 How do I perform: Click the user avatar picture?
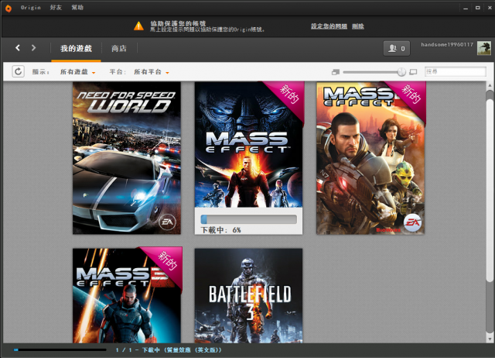pyautogui.click(x=484, y=48)
